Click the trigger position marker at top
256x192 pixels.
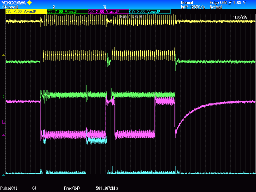(x=105, y=7)
